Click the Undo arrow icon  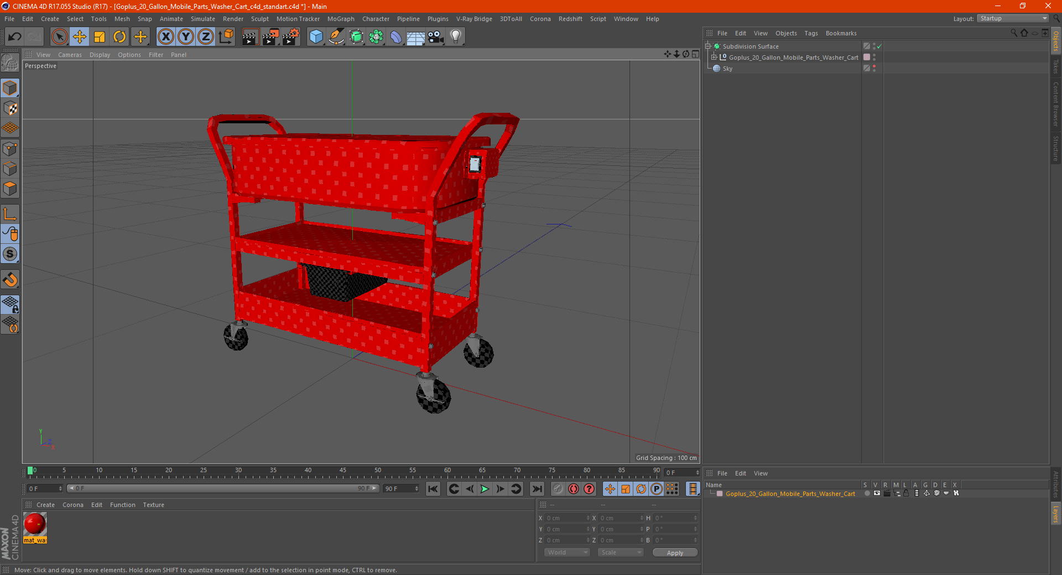coord(15,37)
